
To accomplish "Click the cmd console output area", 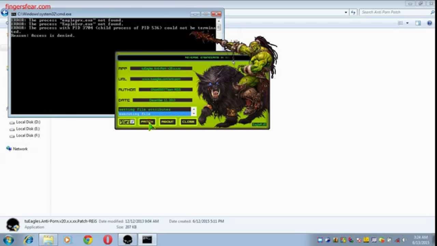I will 113,66.
